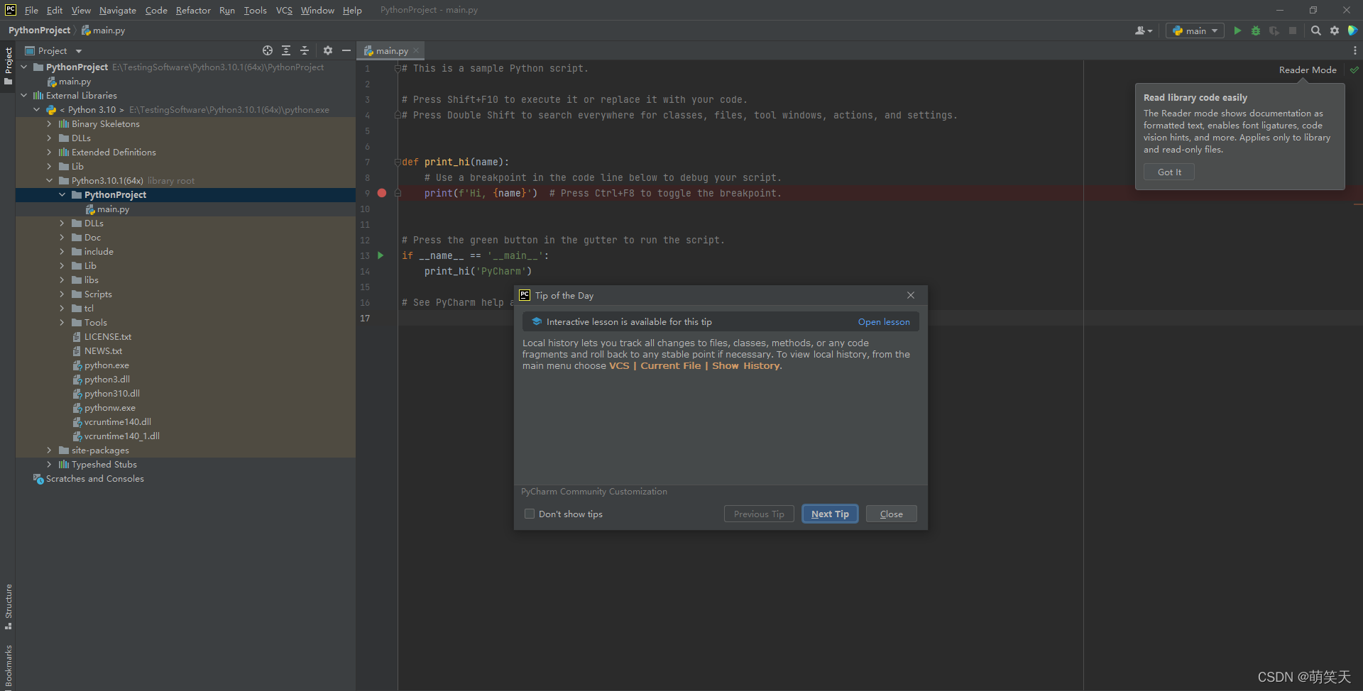Enable the Don't show tips checkbox

coord(530,514)
